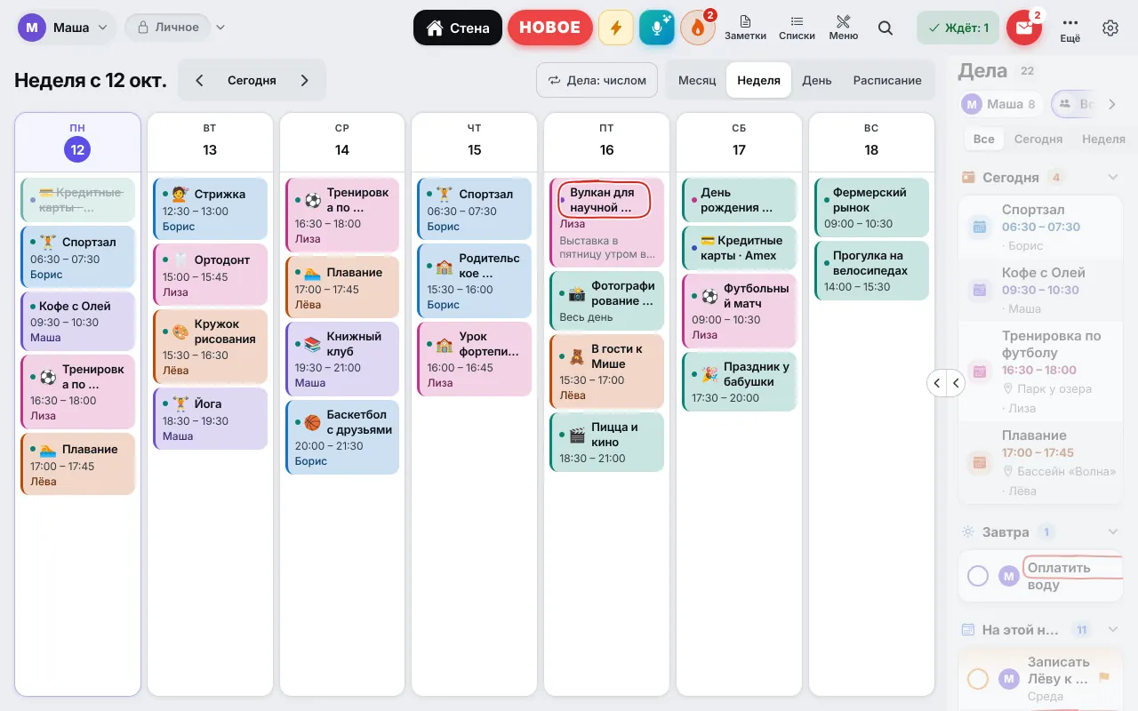Open Tuesday Йога event

pos(210,419)
